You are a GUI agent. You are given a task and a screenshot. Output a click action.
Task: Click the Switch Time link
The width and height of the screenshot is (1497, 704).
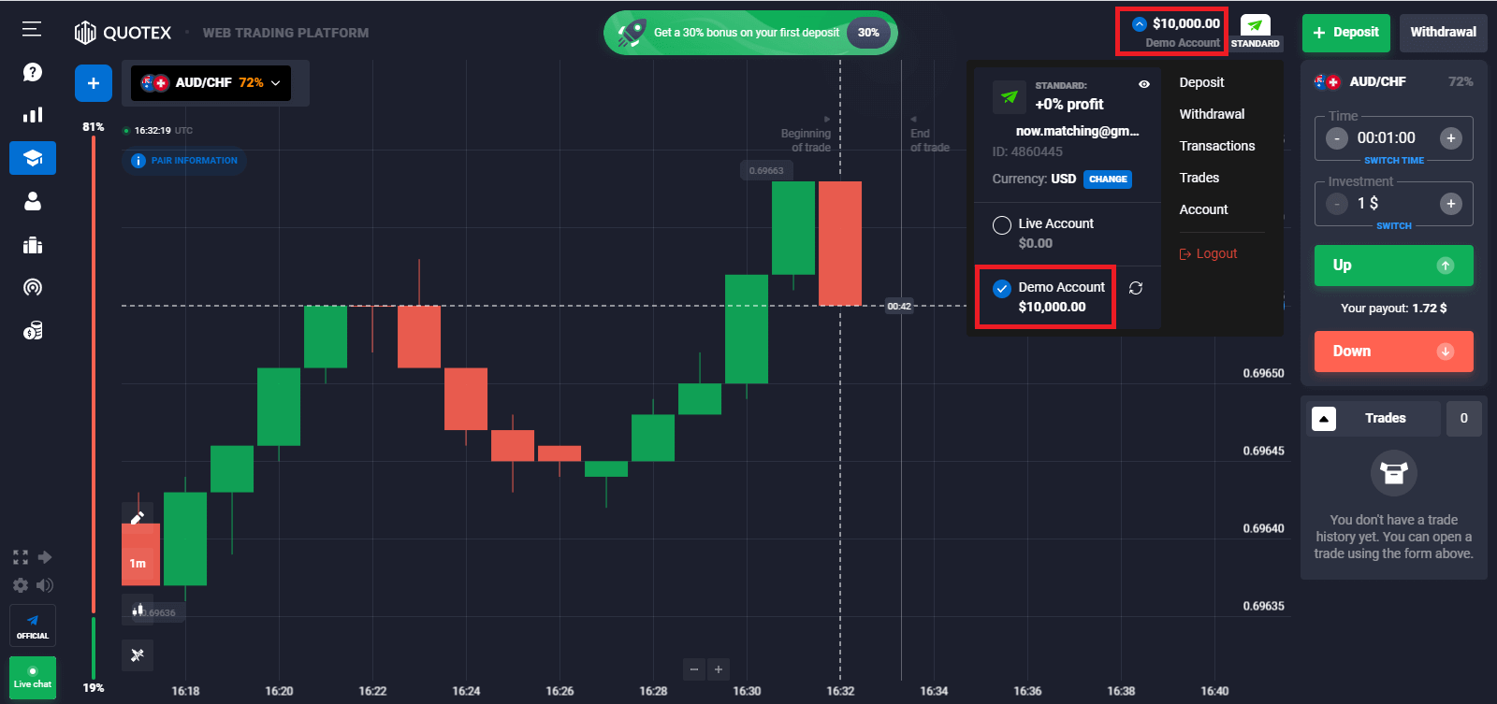1394,161
